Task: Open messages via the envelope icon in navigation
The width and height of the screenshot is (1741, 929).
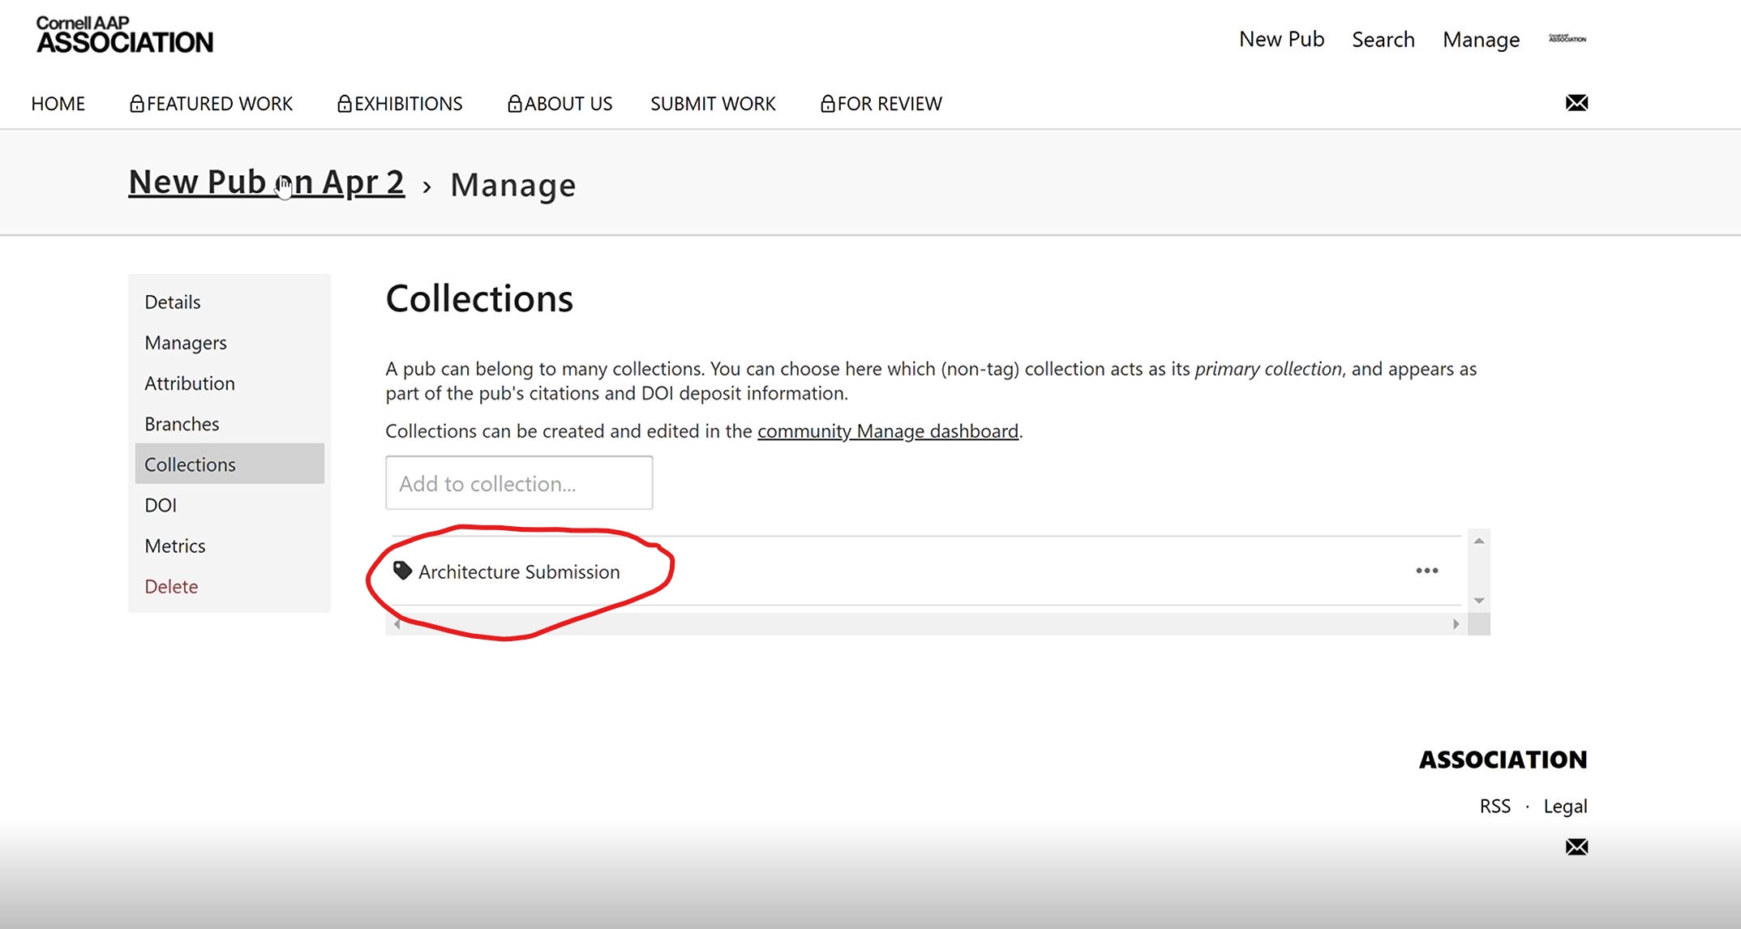Action: click(x=1576, y=103)
